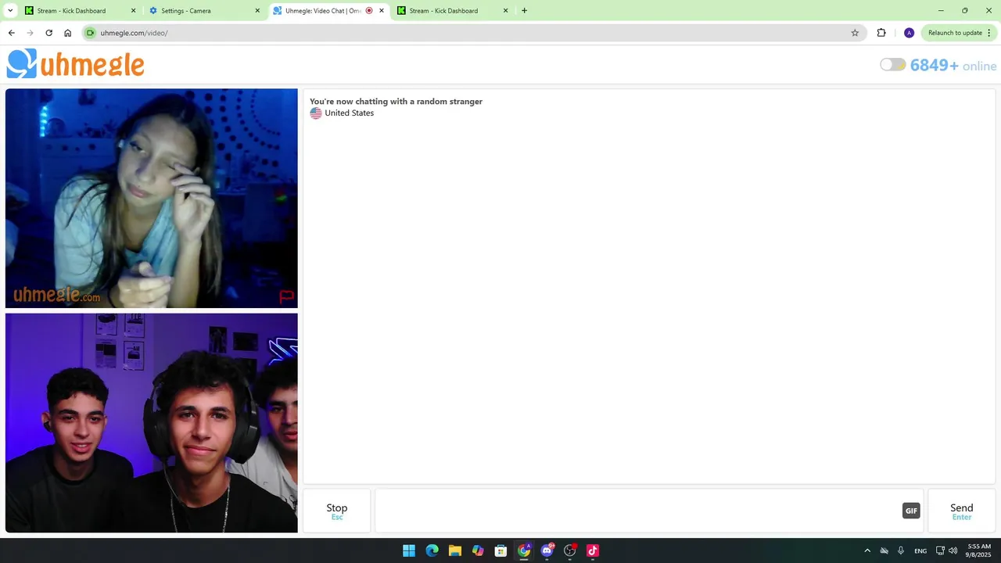1001x563 pixels.
Task: Click the uhmegle.com/video/ address bar
Action: (472, 33)
